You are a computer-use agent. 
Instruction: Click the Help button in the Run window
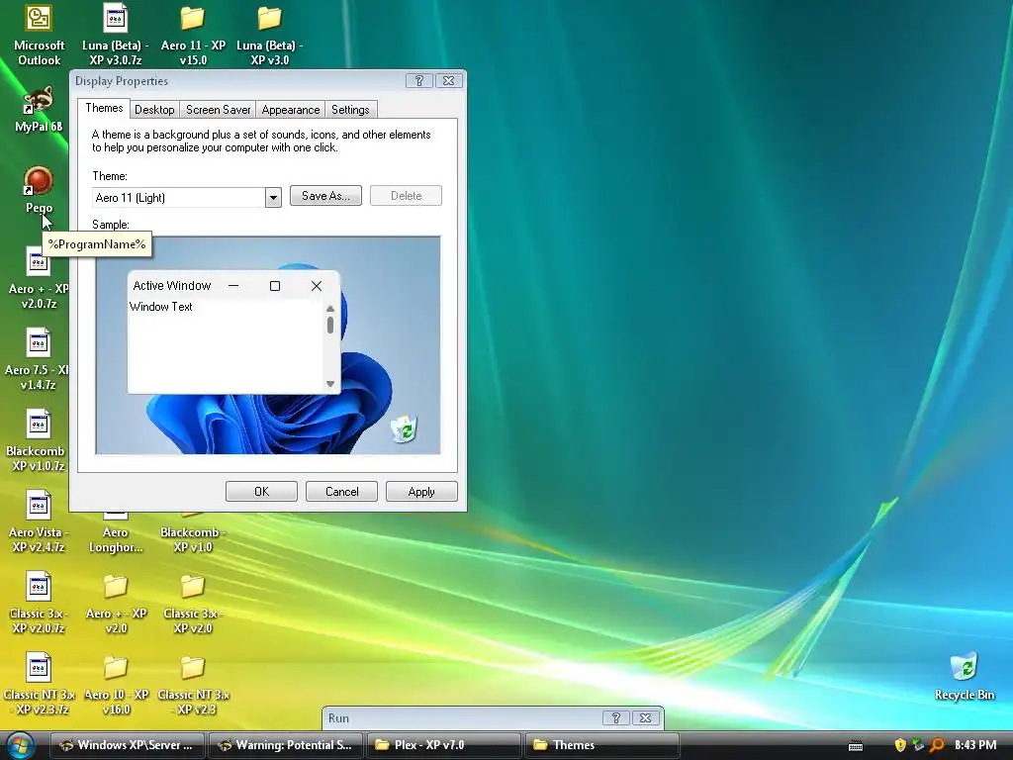click(615, 718)
